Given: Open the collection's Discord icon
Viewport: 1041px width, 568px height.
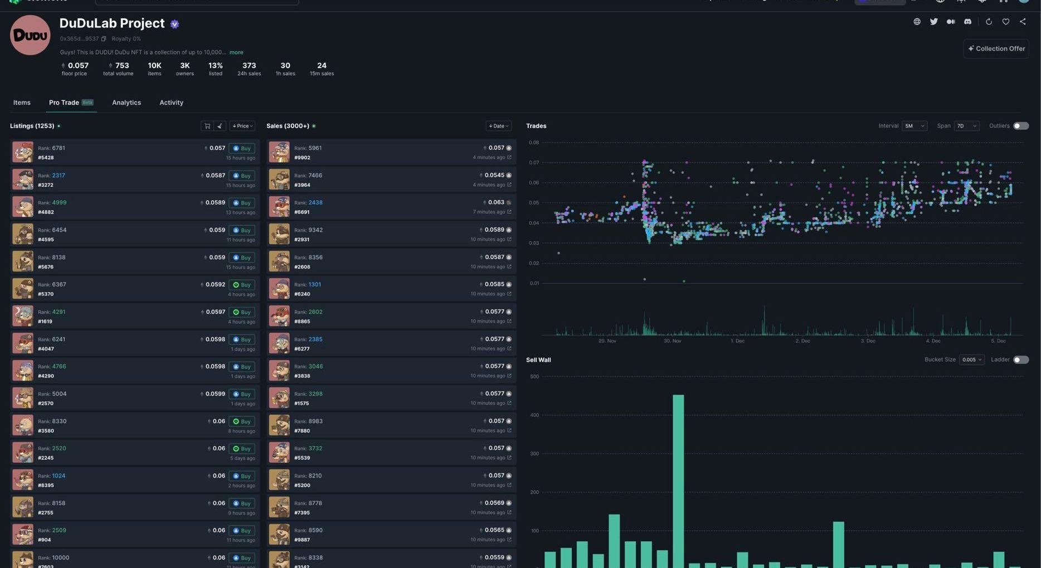Looking at the screenshot, I should click(967, 22).
